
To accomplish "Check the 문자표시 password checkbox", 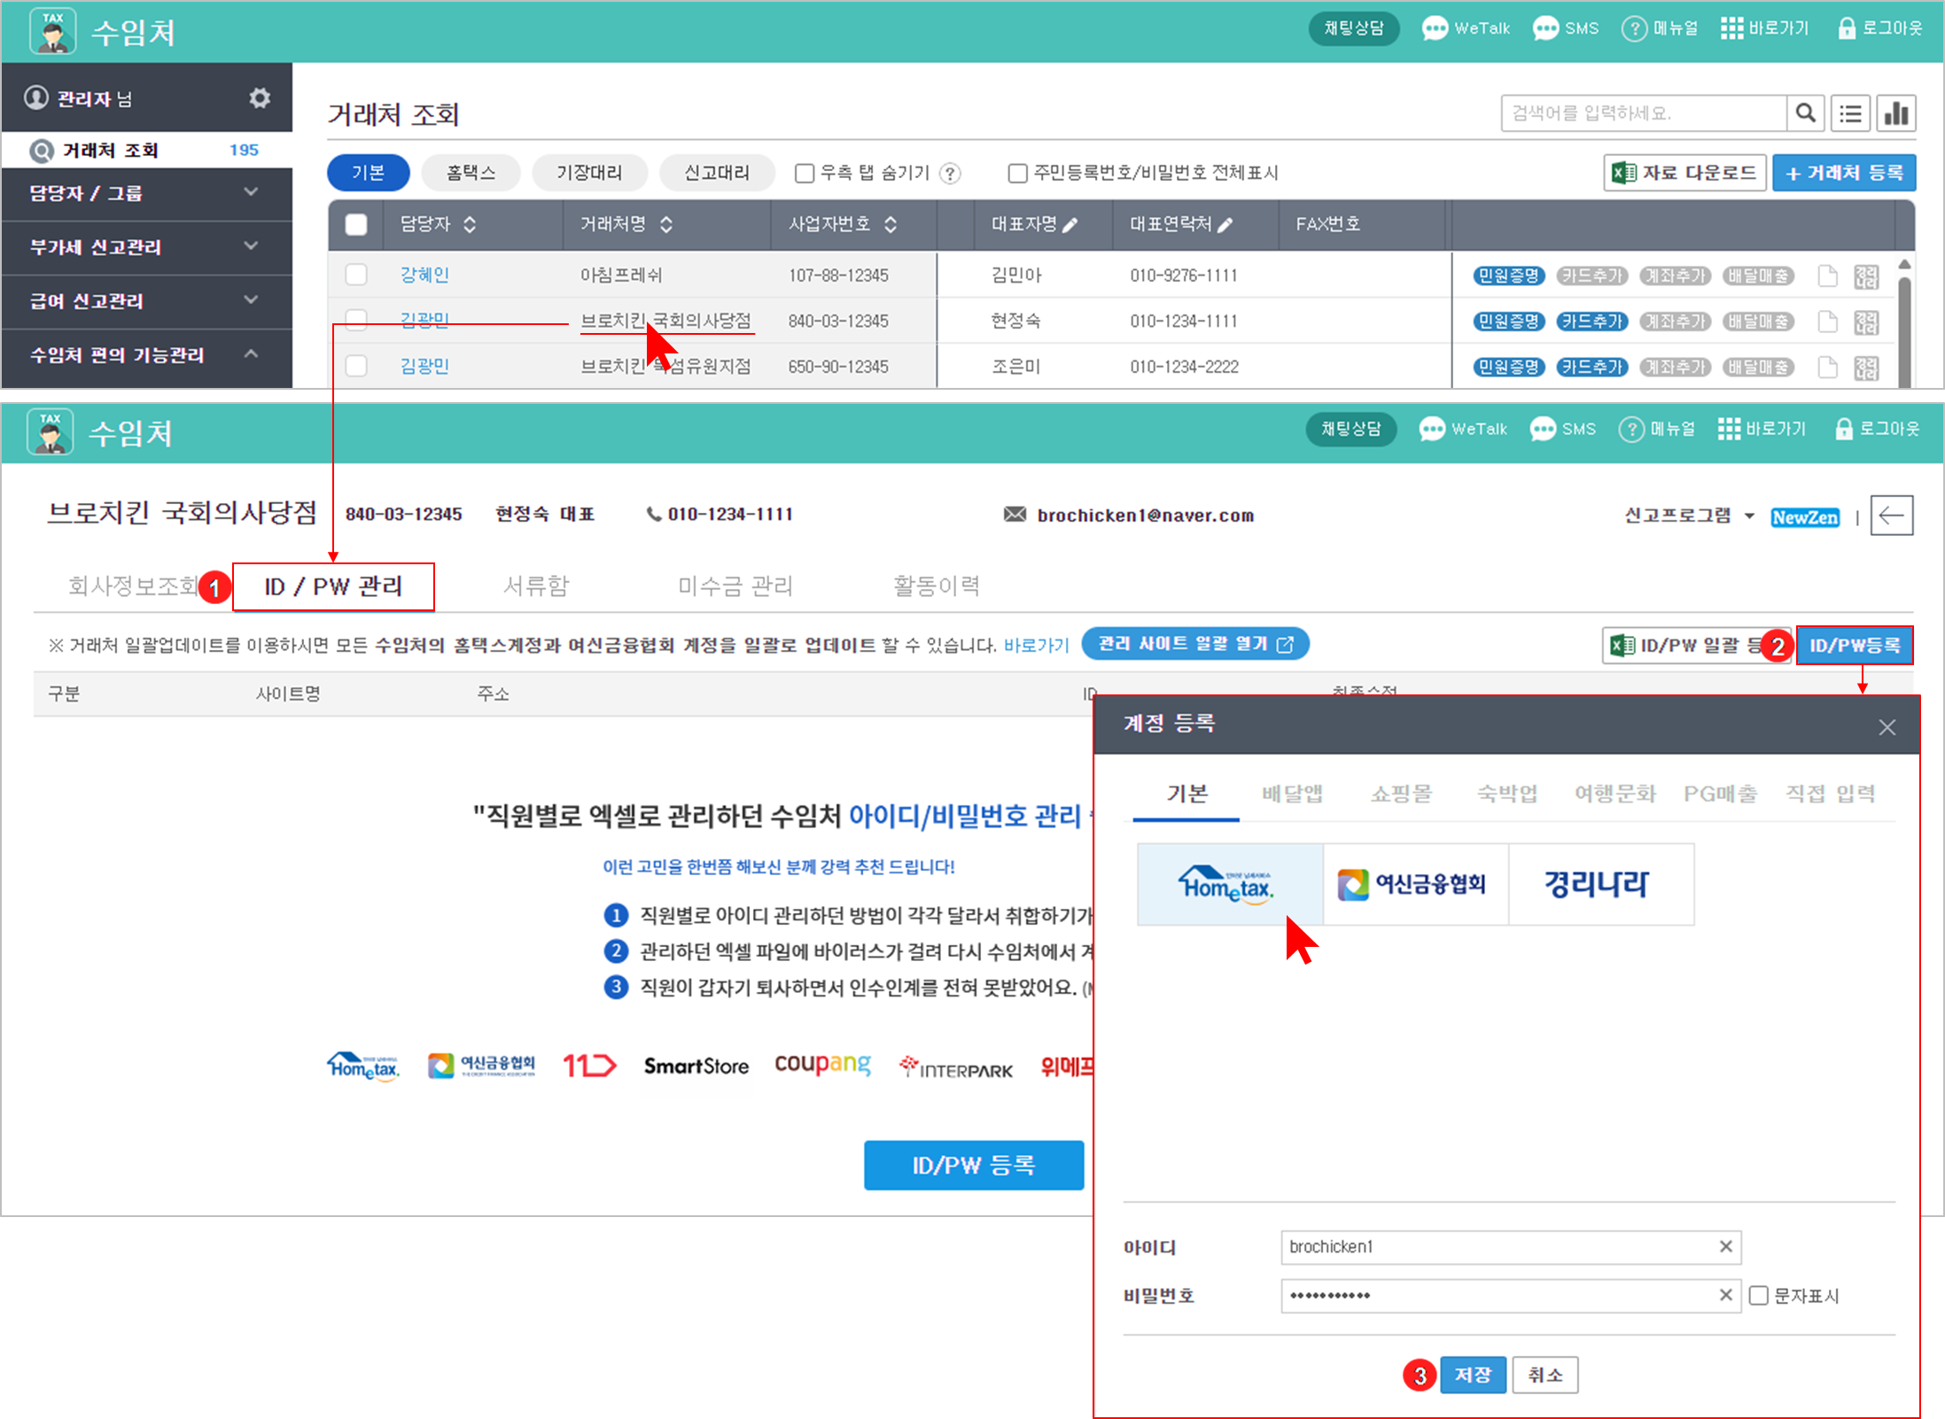I will tap(1759, 1296).
